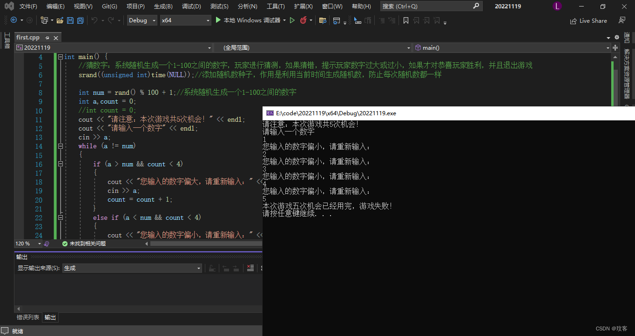
Task: Click the window layout toolbar icon
Action: coord(337,20)
